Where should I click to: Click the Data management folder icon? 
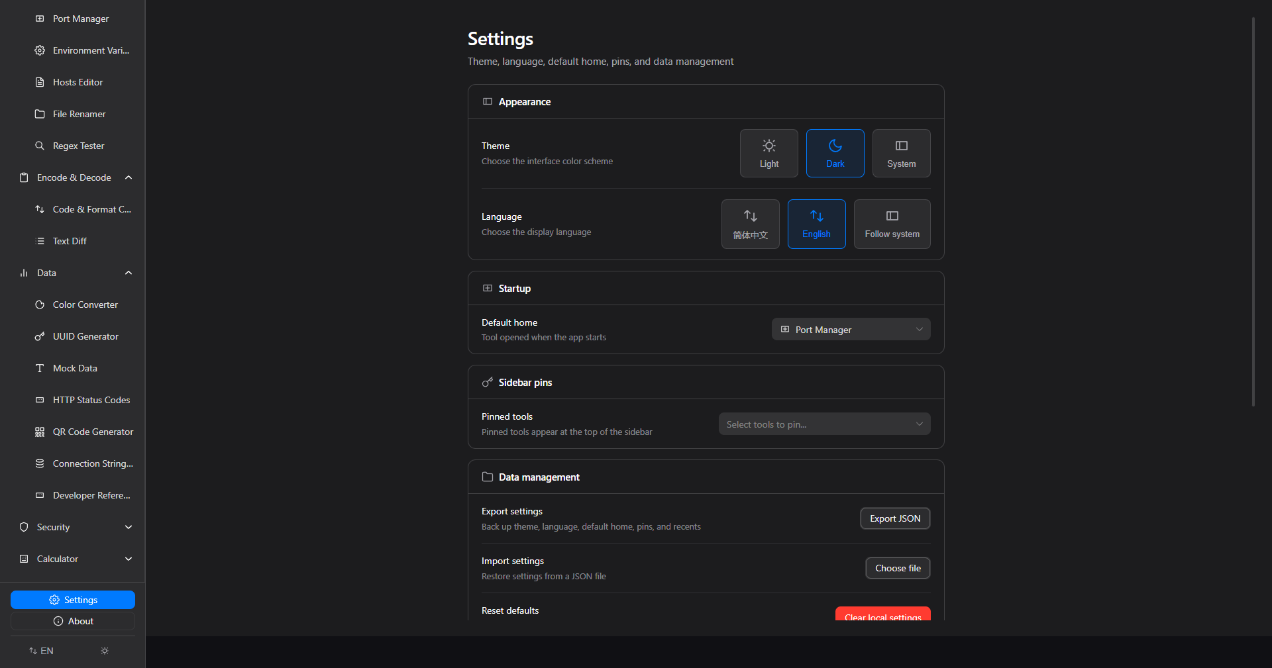pyautogui.click(x=488, y=477)
